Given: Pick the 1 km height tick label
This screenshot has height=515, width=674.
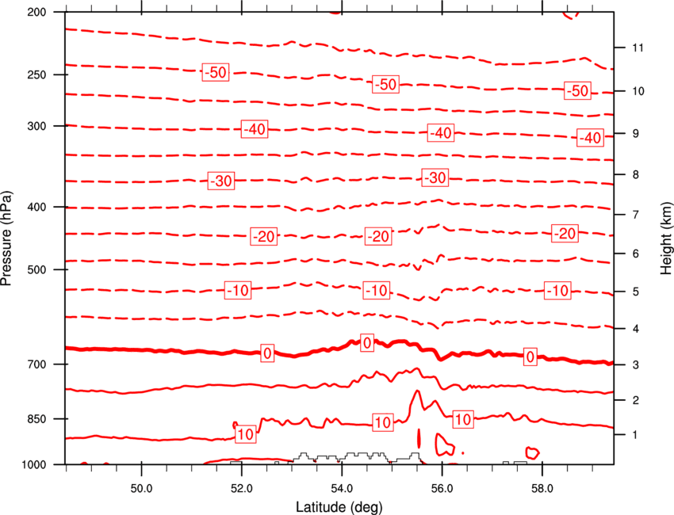Looking at the screenshot, I should tap(635, 435).
